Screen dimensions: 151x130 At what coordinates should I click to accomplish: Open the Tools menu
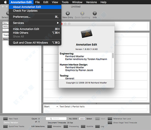click(65, 2)
